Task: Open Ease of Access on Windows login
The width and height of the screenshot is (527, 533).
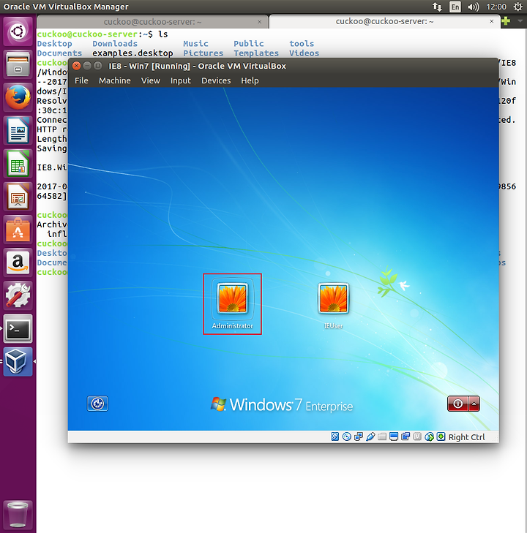Action: pos(97,404)
